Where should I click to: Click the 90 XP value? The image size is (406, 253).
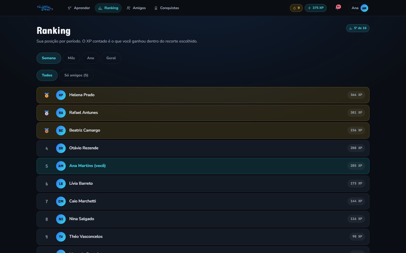tap(357, 237)
